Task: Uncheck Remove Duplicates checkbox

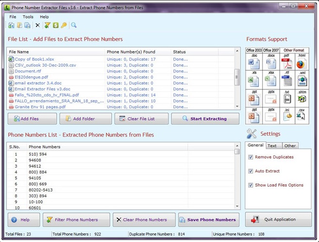Action: point(251,157)
